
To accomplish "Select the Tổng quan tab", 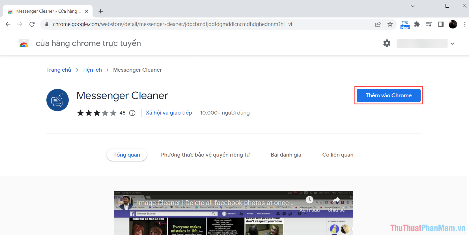I will (x=127, y=155).
